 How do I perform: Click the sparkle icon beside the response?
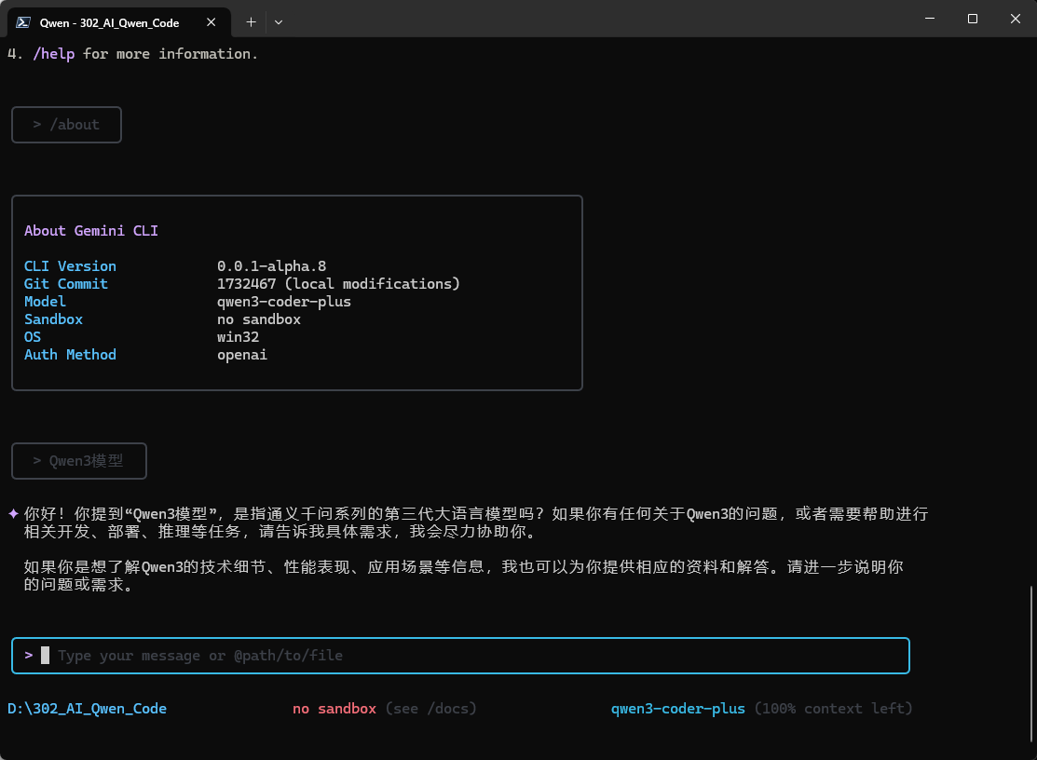(13, 513)
